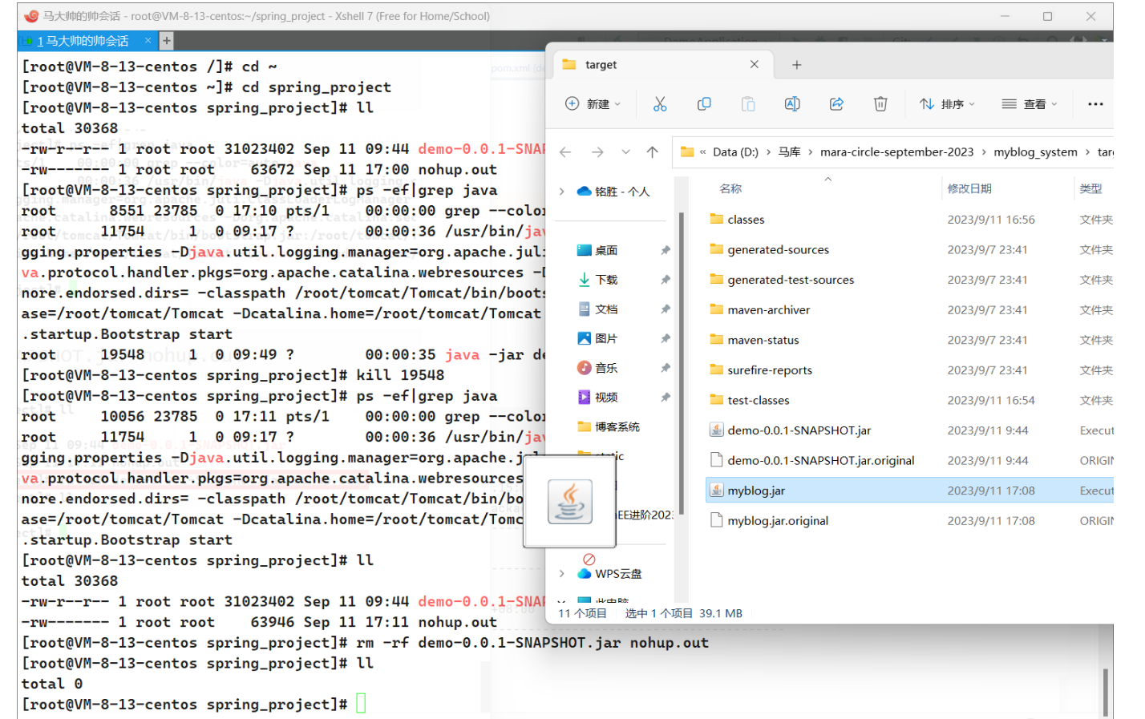Image resolution: width=1145 pixels, height=719 pixels.
Task: Expand the WPS云盘 tree node
Action: coord(562,574)
